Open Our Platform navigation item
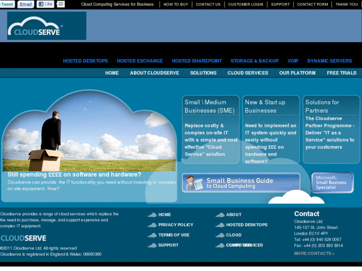The height and width of the screenshot is (271, 362). click(297, 73)
